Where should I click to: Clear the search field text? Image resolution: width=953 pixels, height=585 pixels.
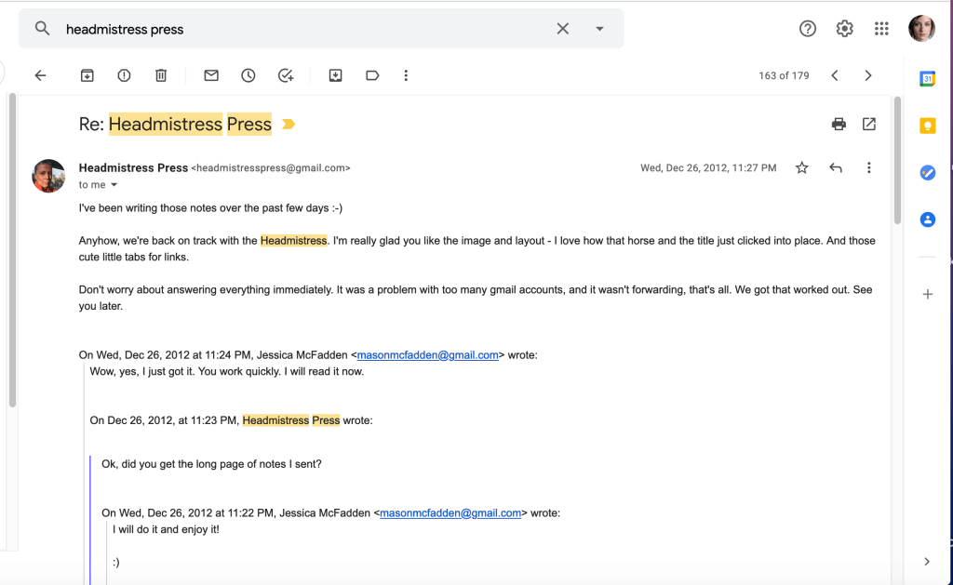pyautogui.click(x=562, y=29)
